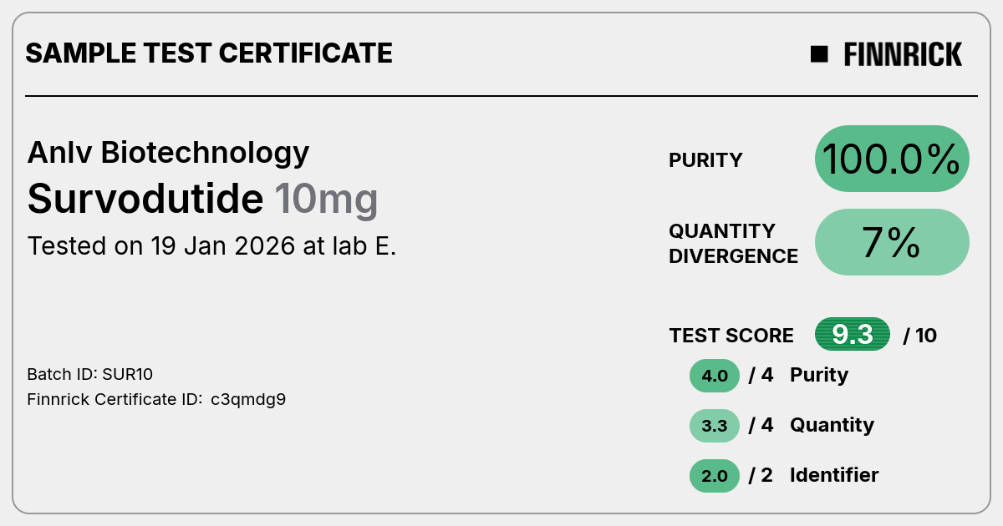This screenshot has height=526, width=1003.
Task: Click the 4.0 purity score pill
Action: [x=715, y=376]
